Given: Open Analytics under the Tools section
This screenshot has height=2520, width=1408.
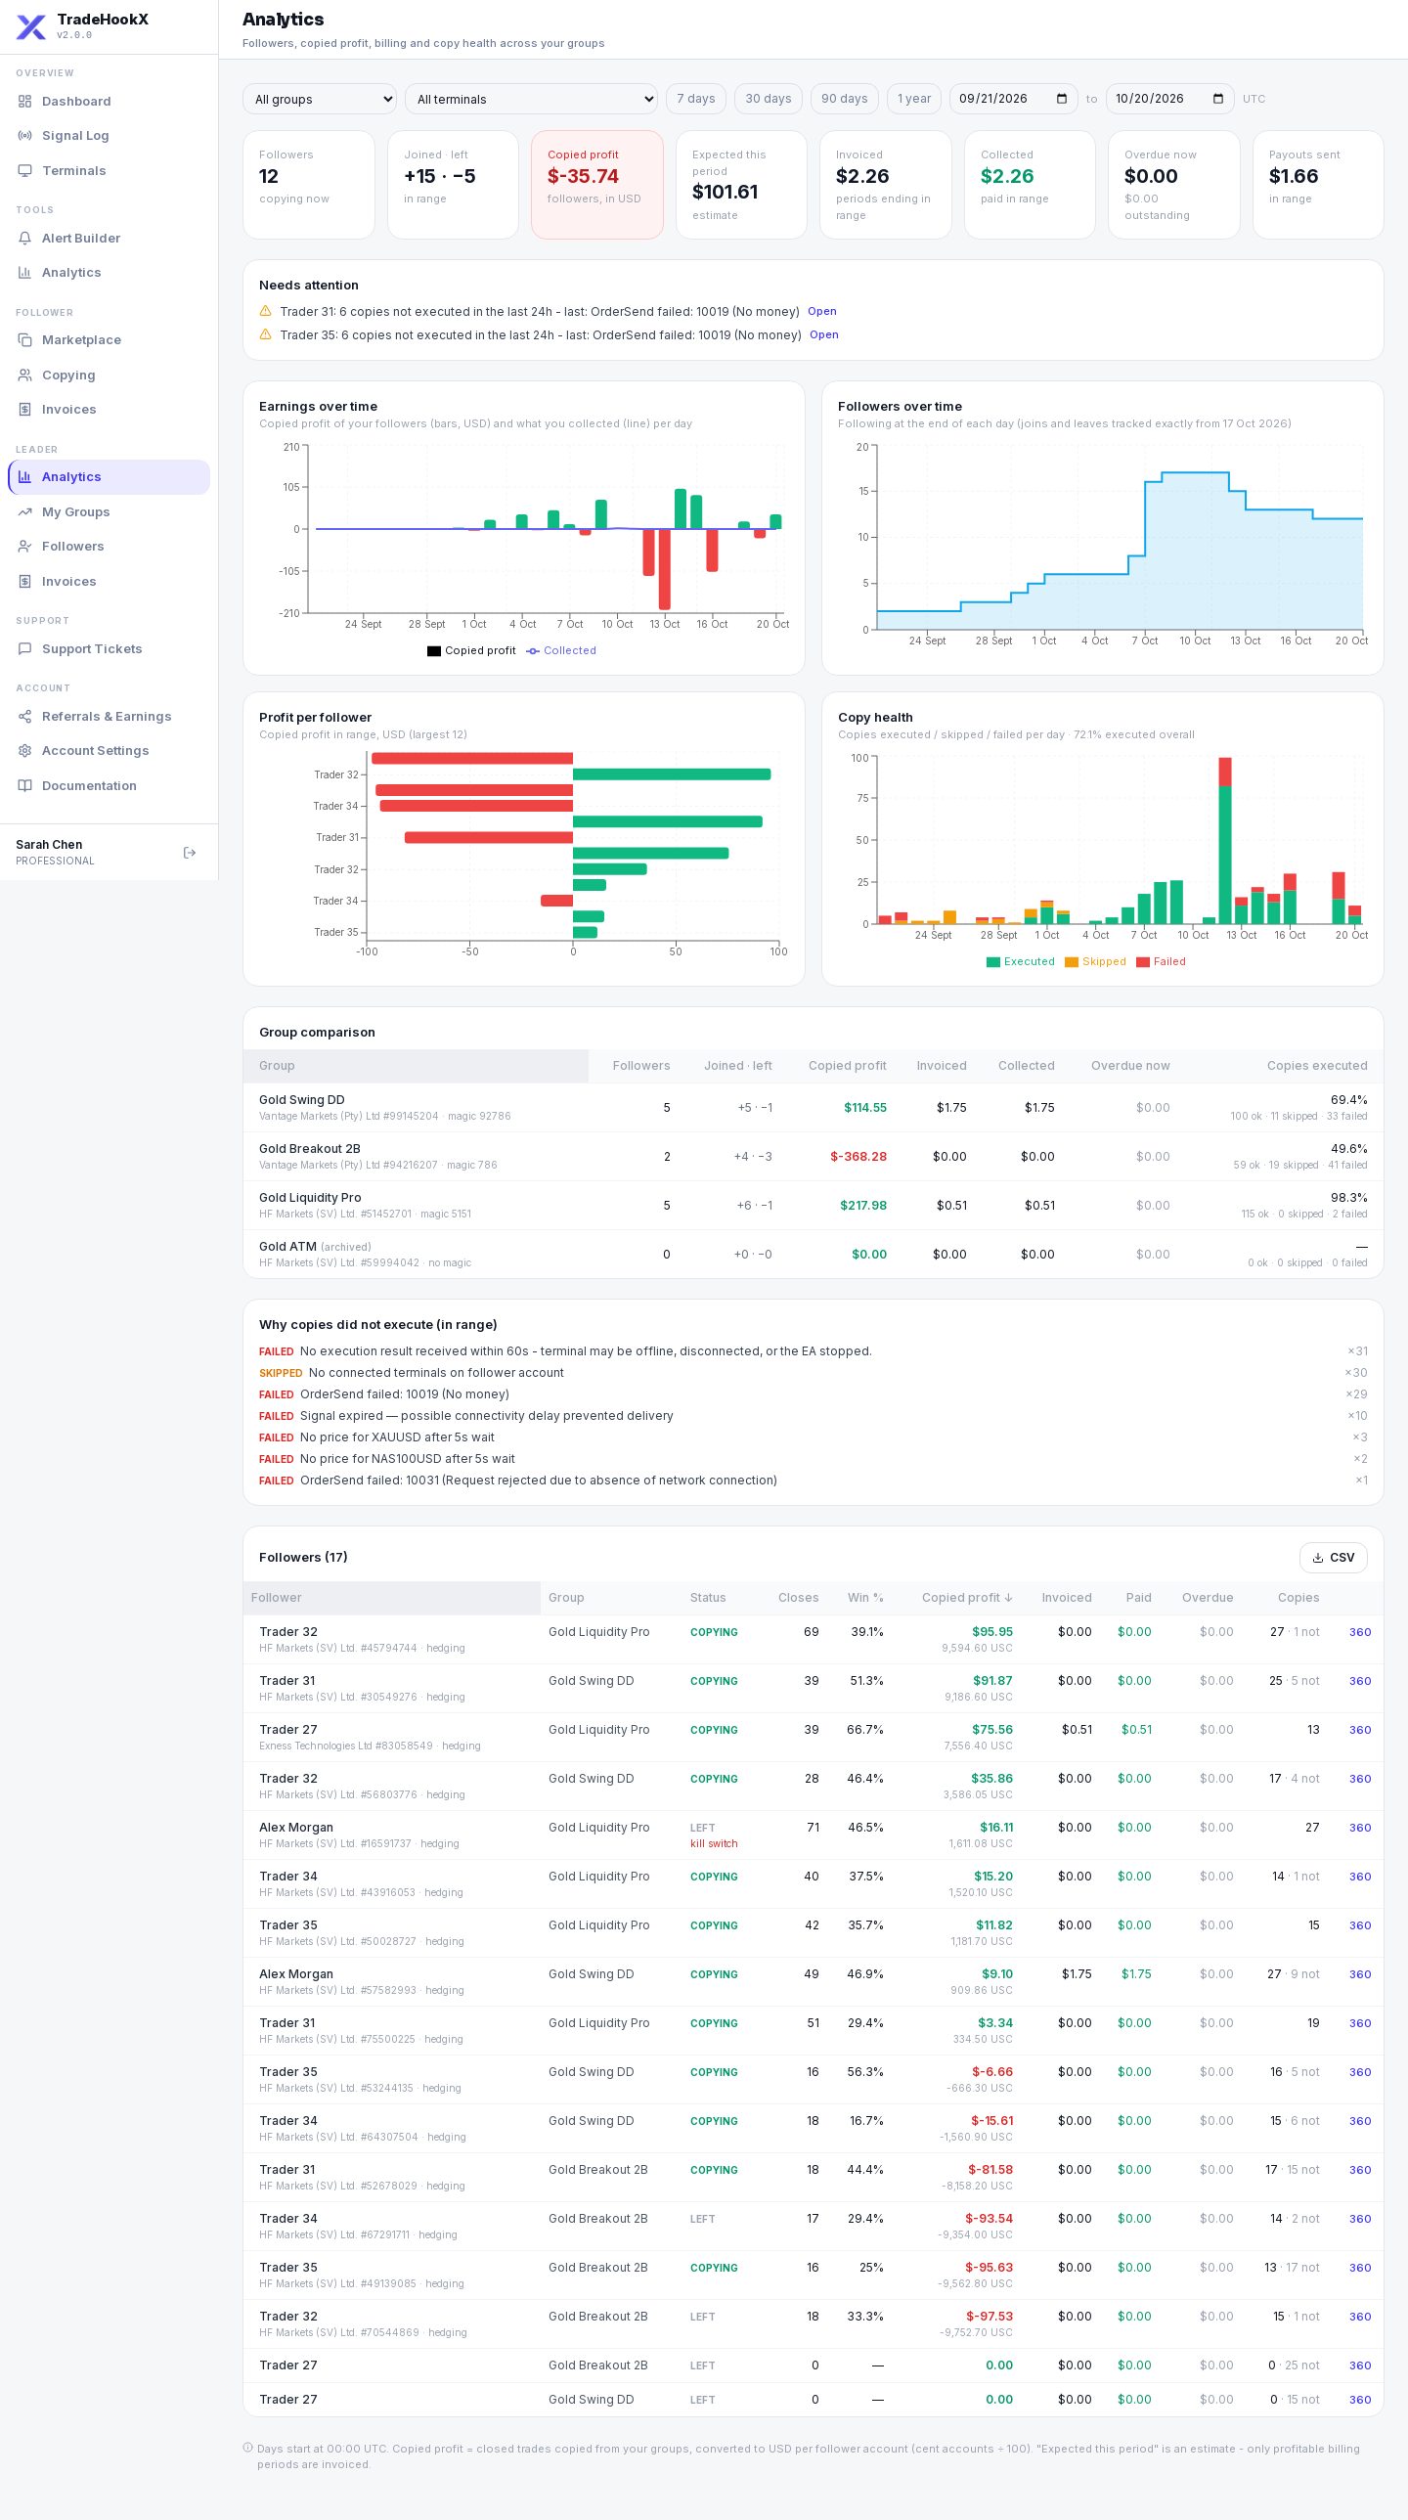Looking at the screenshot, I should (109, 272).
